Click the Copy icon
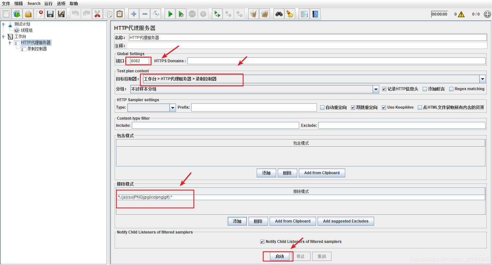 109,14
